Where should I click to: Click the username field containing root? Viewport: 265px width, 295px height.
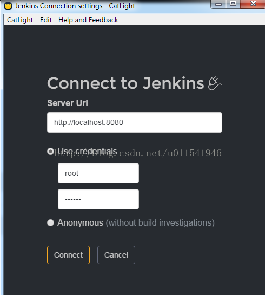pos(98,173)
